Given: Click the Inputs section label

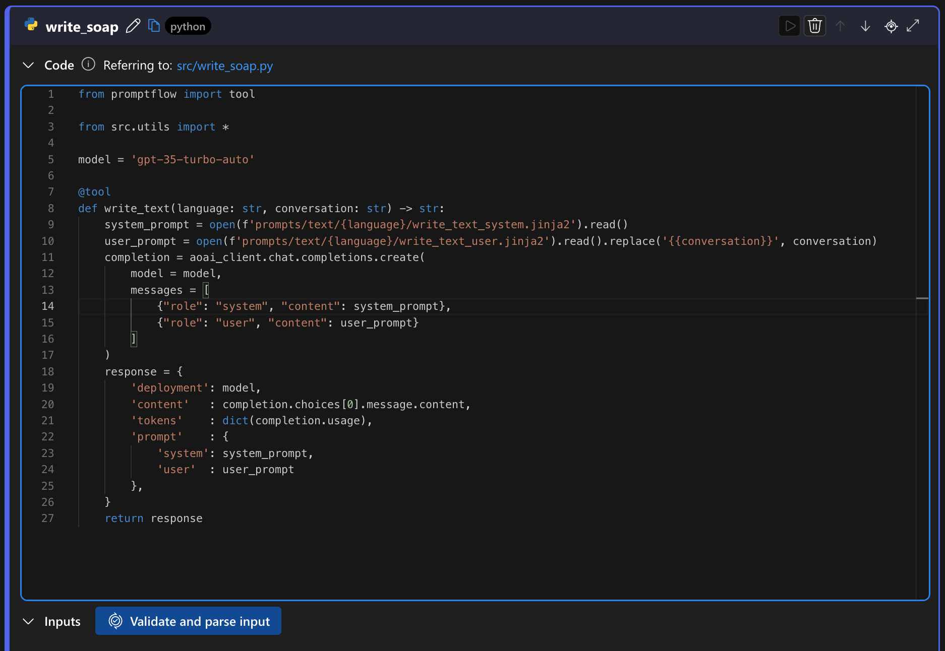Looking at the screenshot, I should [x=62, y=621].
